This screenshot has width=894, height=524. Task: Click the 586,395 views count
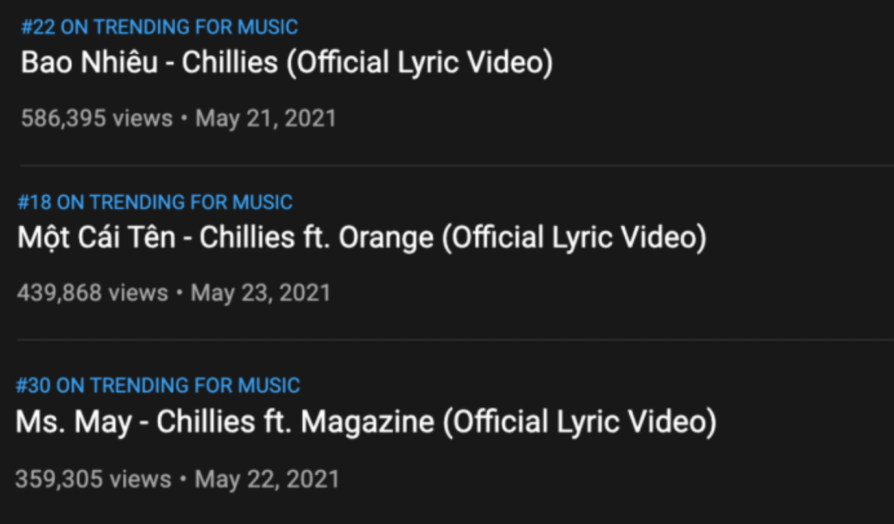pyautogui.click(x=97, y=119)
